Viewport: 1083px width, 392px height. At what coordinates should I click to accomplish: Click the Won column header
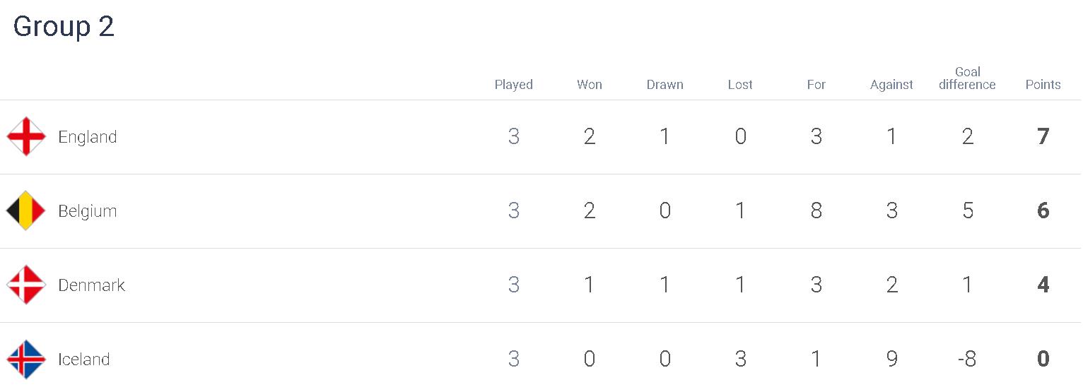point(590,85)
